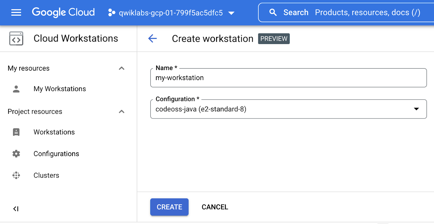Click the CANCEL button
The image size is (434, 224).
215,207
